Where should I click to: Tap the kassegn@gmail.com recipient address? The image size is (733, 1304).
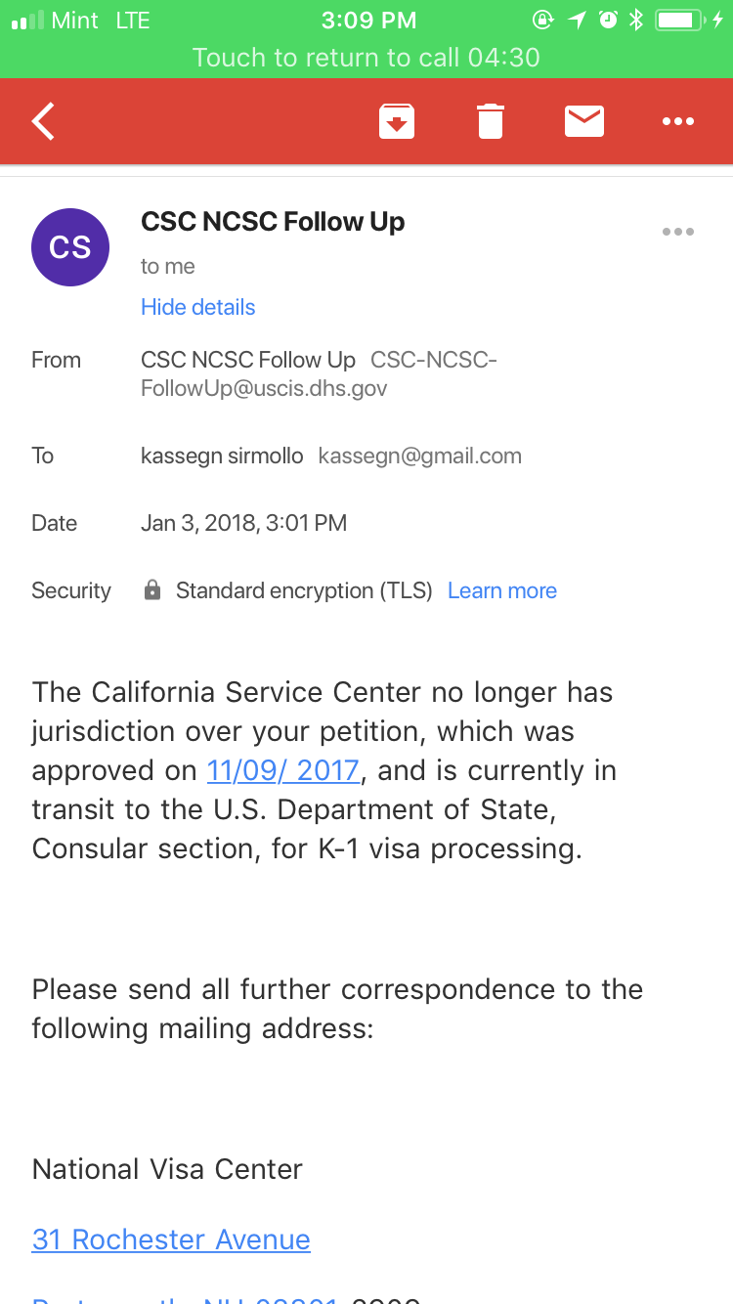(x=420, y=456)
